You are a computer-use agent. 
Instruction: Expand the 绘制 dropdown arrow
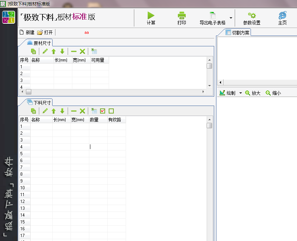[x=240, y=93]
